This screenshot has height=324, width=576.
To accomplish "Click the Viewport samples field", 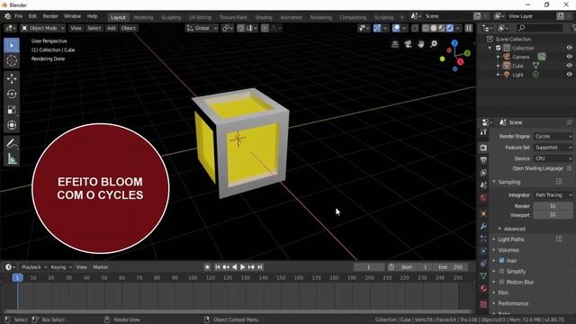I will 553,215.
